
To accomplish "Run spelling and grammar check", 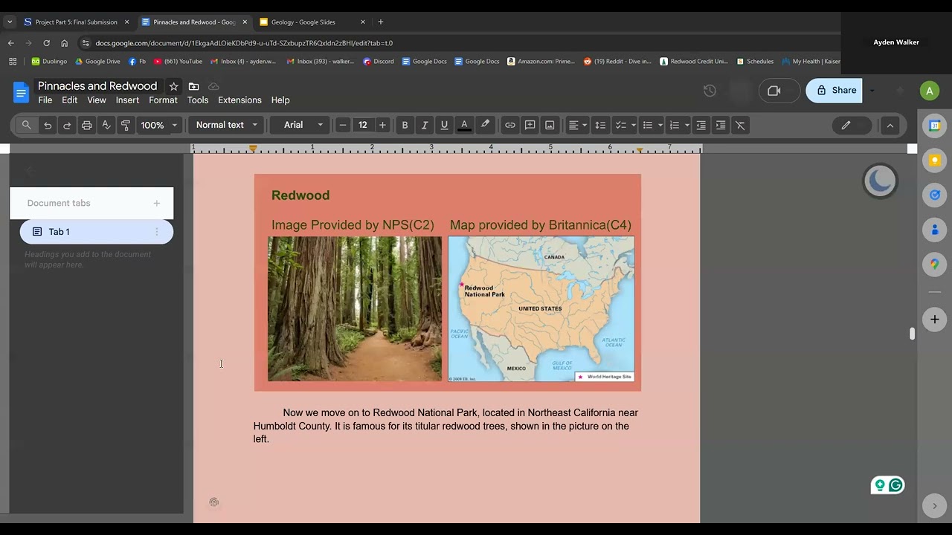I will click(106, 125).
